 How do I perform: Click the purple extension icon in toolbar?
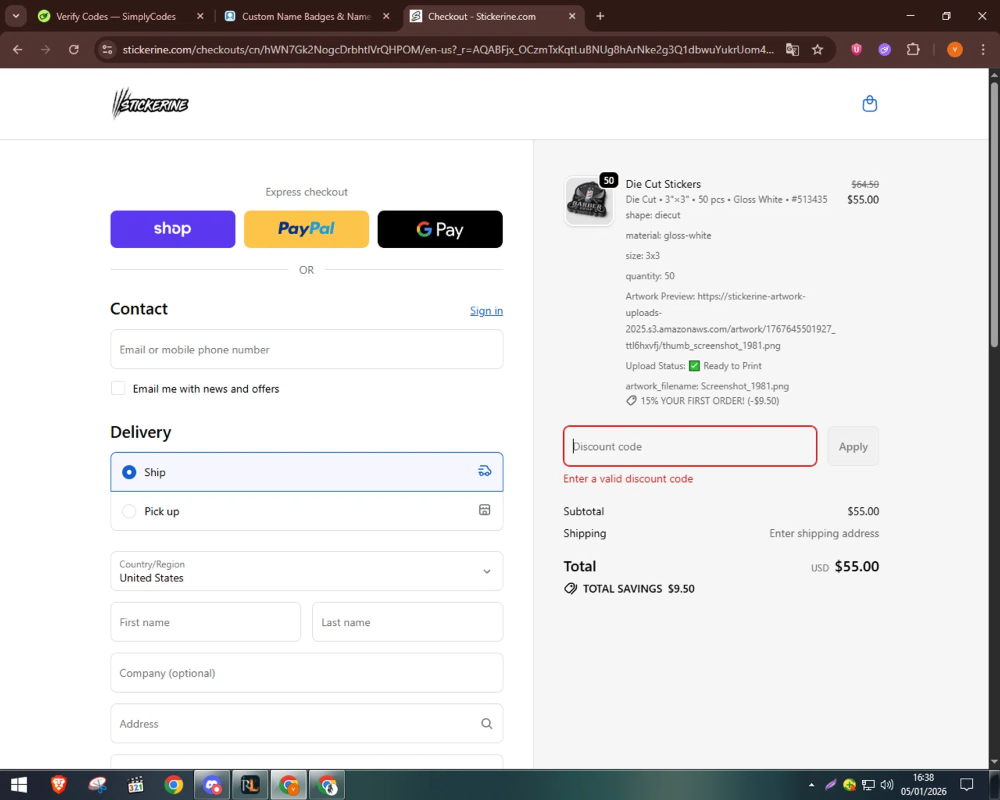point(885,49)
